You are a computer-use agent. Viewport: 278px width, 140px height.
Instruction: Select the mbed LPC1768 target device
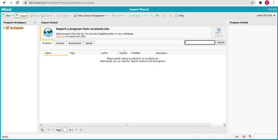point(266,16)
